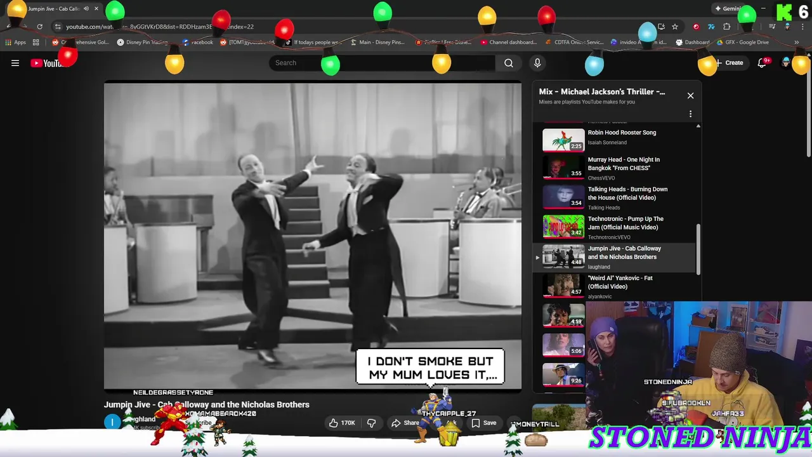Mute the tab via speaker icon
The image size is (812, 457).
click(x=86, y=9)
